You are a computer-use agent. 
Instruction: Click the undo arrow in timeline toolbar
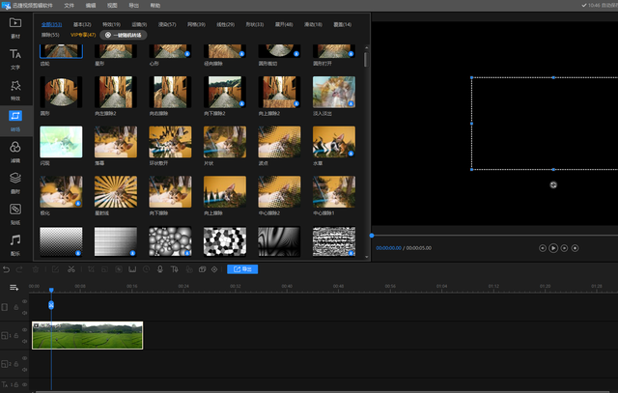tap(8, 269)
